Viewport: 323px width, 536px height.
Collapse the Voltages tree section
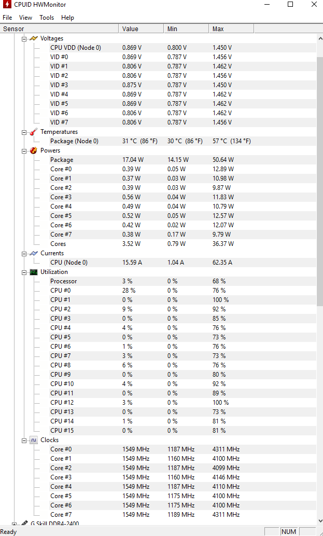(24, 38)
